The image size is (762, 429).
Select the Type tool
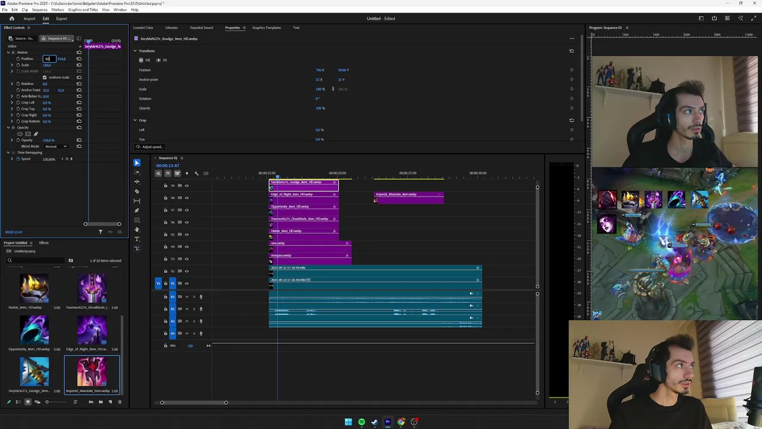137,239
